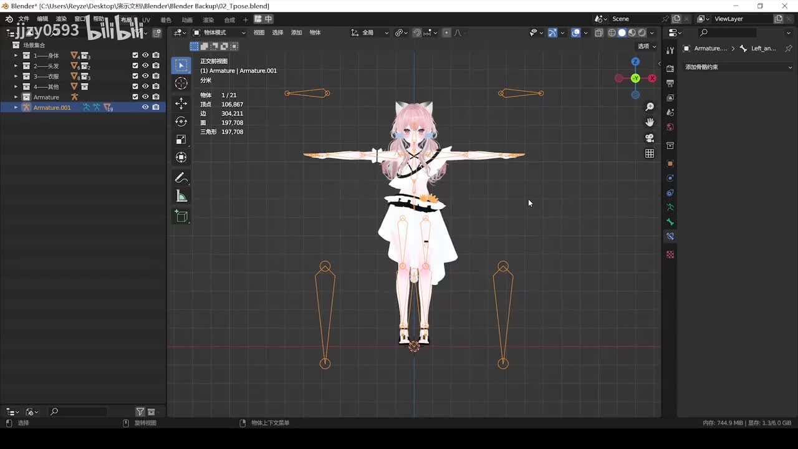Open the 添加 viewport menu
This screenshot has height=449, width=798.
(296, 32)
